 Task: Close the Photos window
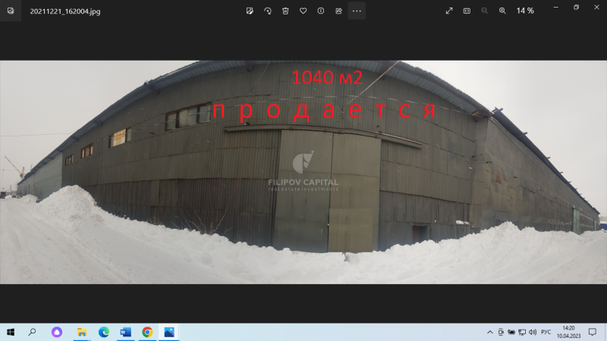596,8
